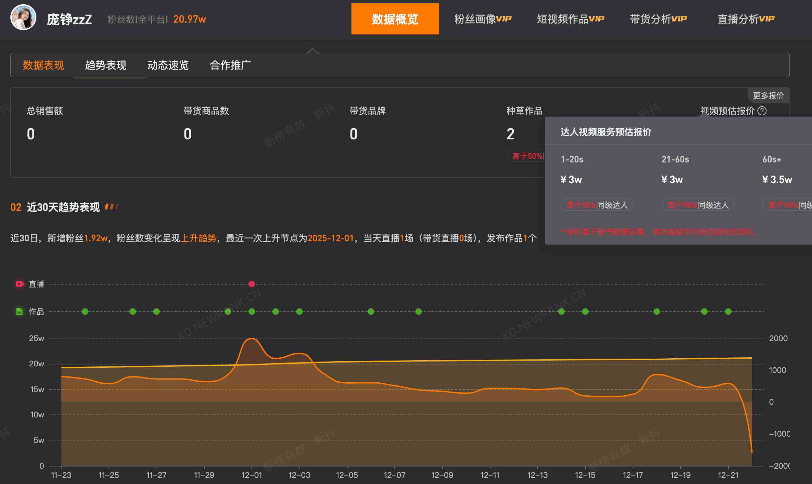Switch to the 趋势表现 tab
The image size is (812, 484).
coord(106,65)
